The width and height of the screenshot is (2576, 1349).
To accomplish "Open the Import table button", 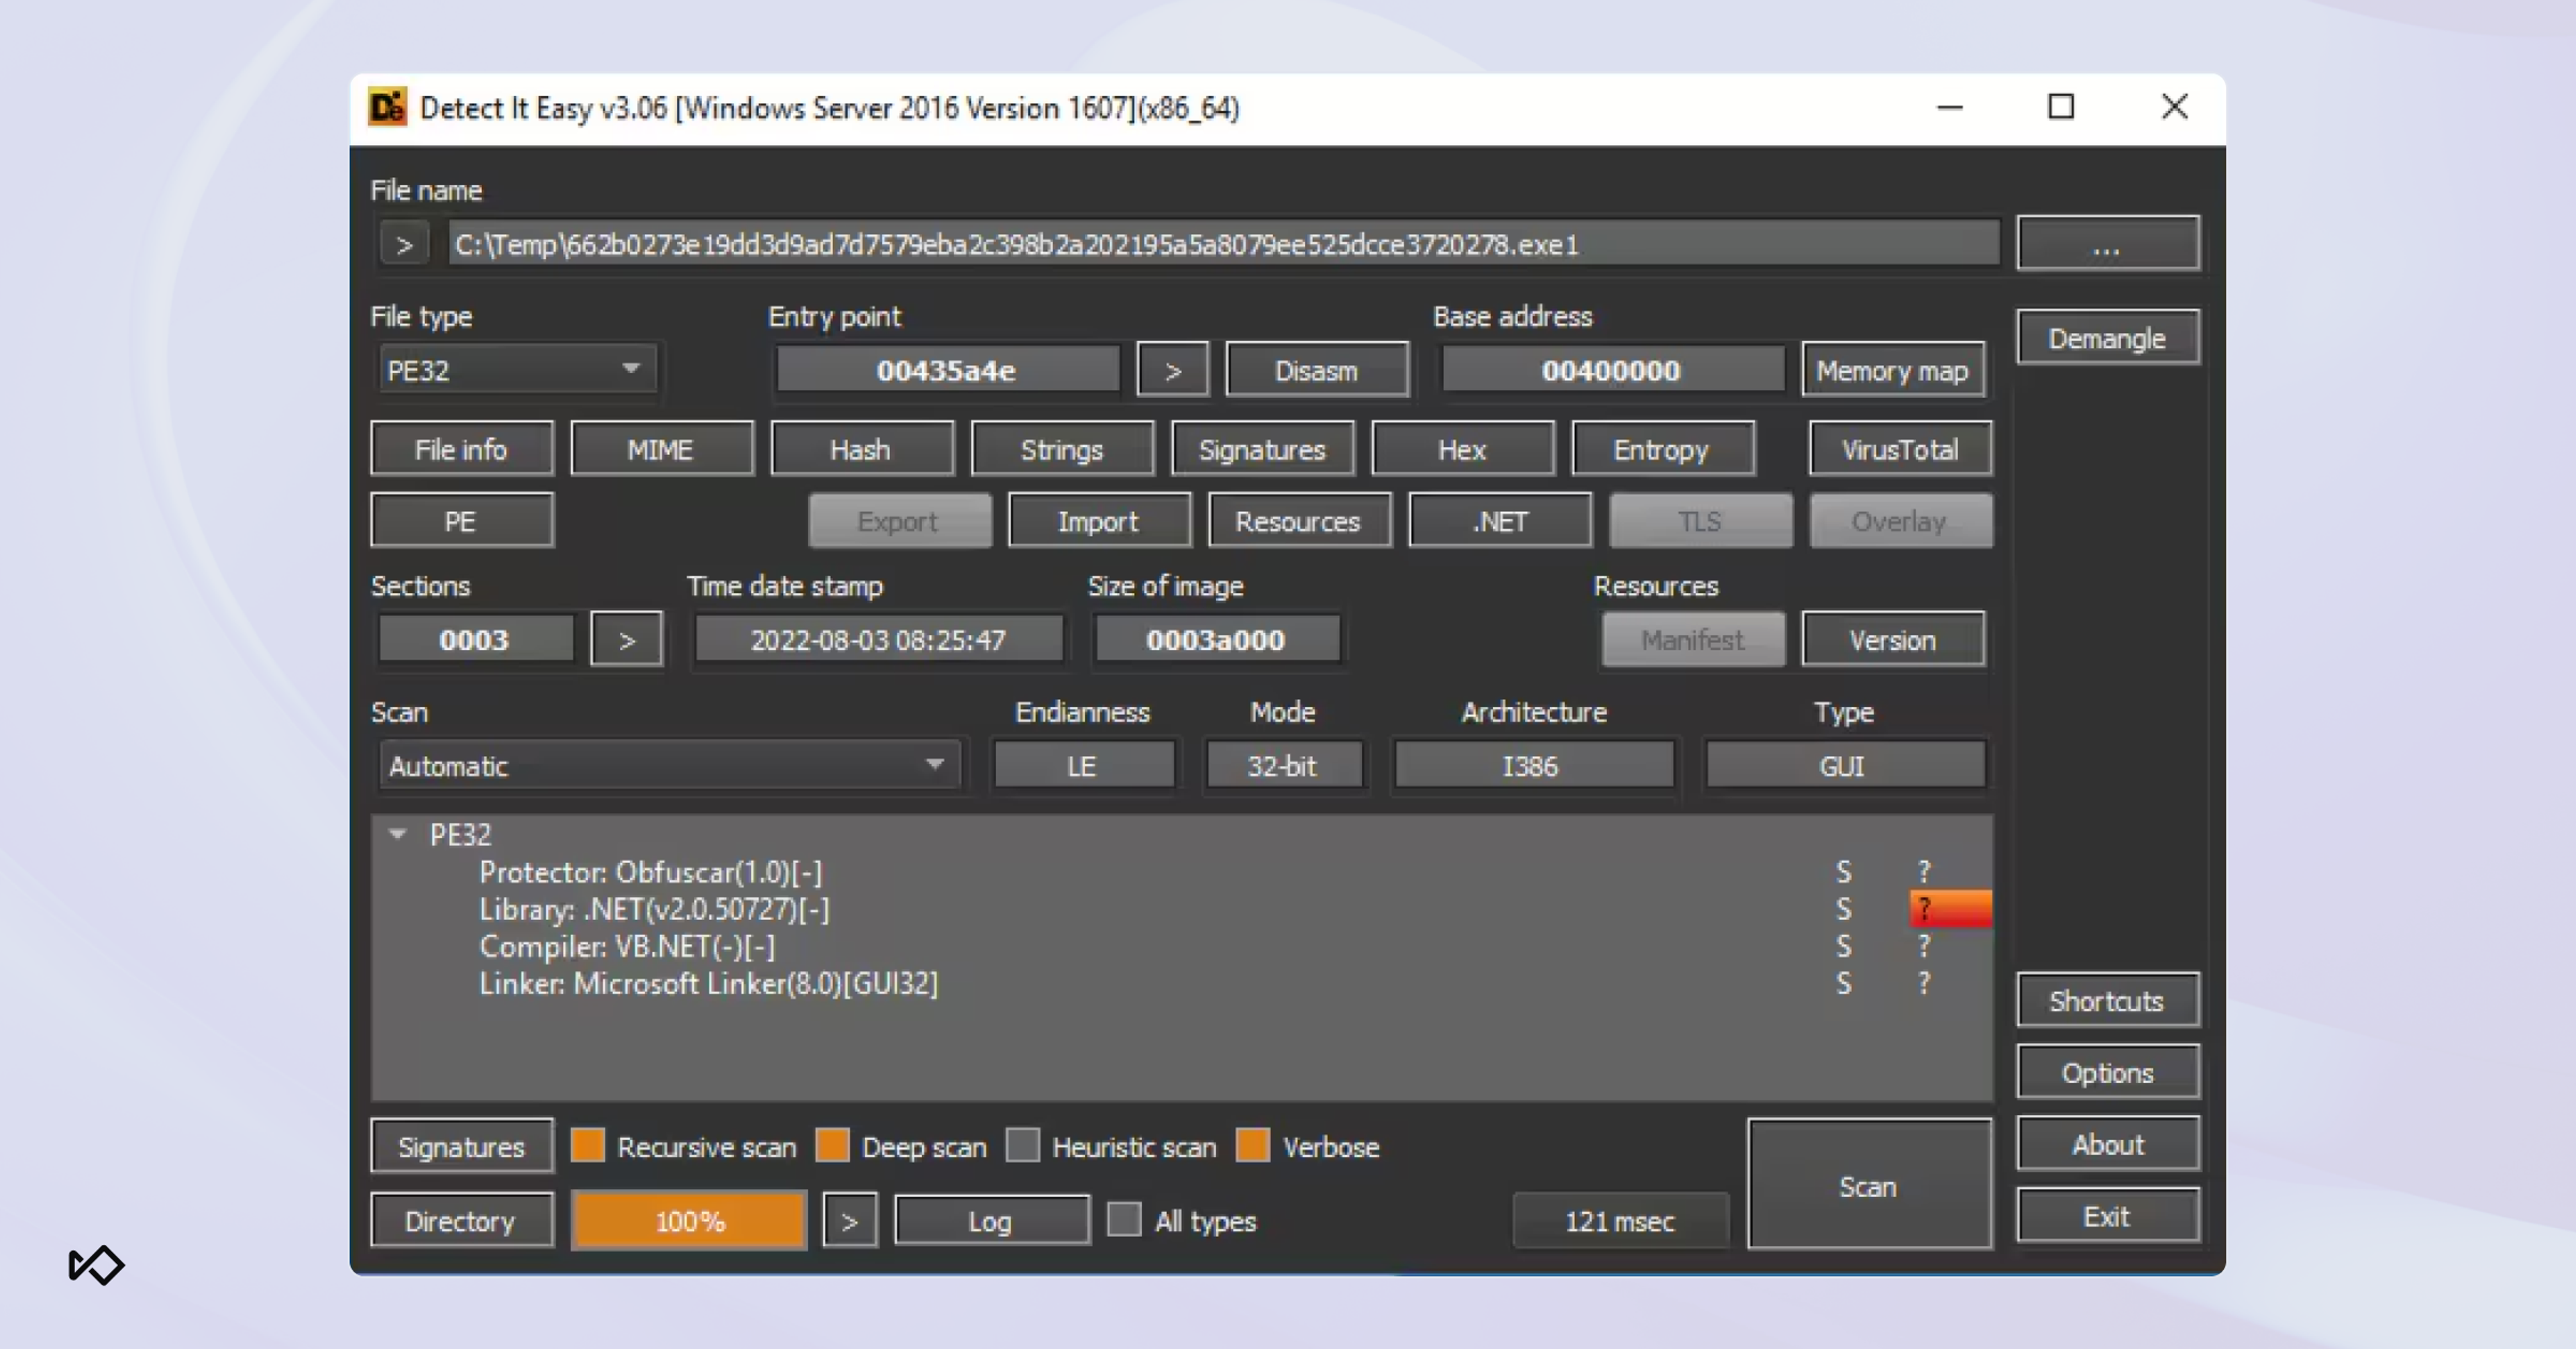I will pyautogui.click(x=1099, y=520).
